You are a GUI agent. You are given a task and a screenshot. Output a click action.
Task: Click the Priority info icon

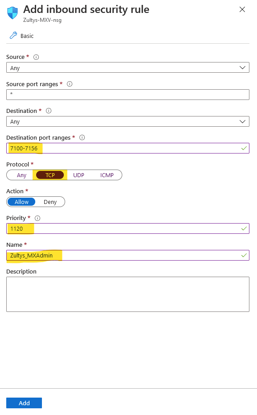(37, 218)
